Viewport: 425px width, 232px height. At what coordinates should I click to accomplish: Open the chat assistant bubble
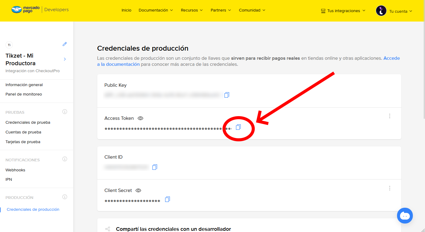(x=405, y=216)
